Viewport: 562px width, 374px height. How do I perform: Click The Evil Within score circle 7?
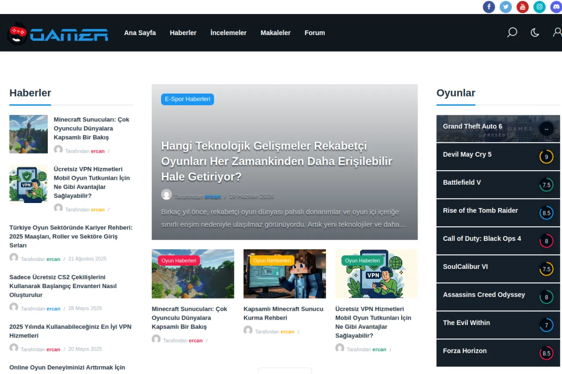coord(546,325)
